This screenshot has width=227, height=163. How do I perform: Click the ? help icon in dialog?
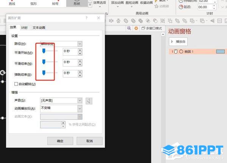coord(86,18)
